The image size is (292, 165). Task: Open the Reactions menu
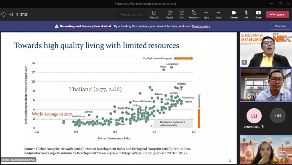tap(194, 14)
